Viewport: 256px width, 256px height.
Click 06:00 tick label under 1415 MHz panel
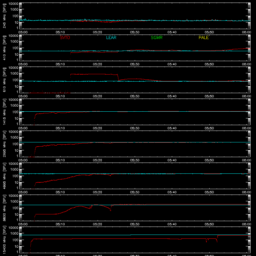pyautogui.click(x=246, y=128)
